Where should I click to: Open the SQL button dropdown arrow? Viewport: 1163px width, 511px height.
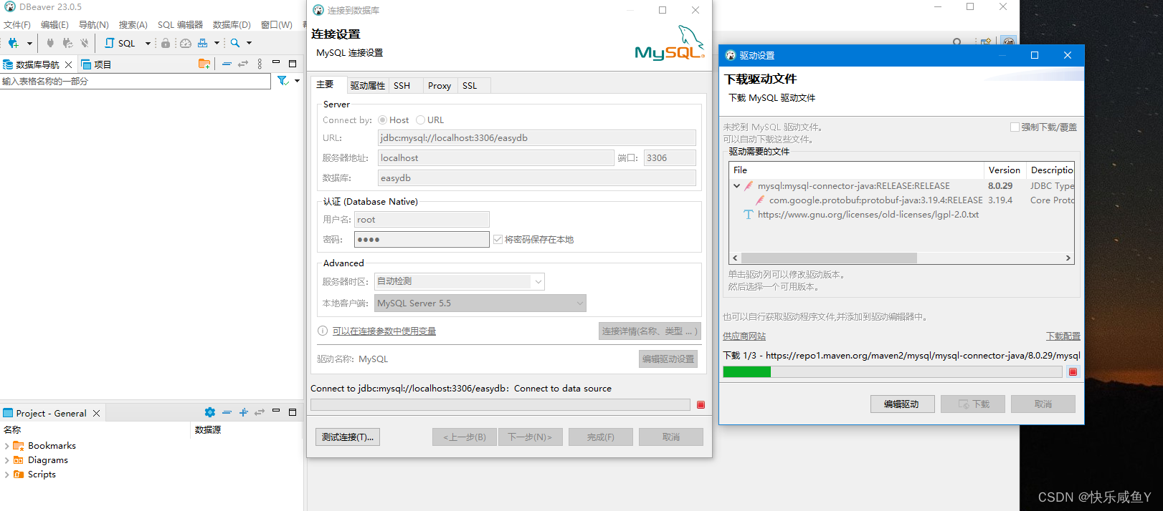click(148, 44)
